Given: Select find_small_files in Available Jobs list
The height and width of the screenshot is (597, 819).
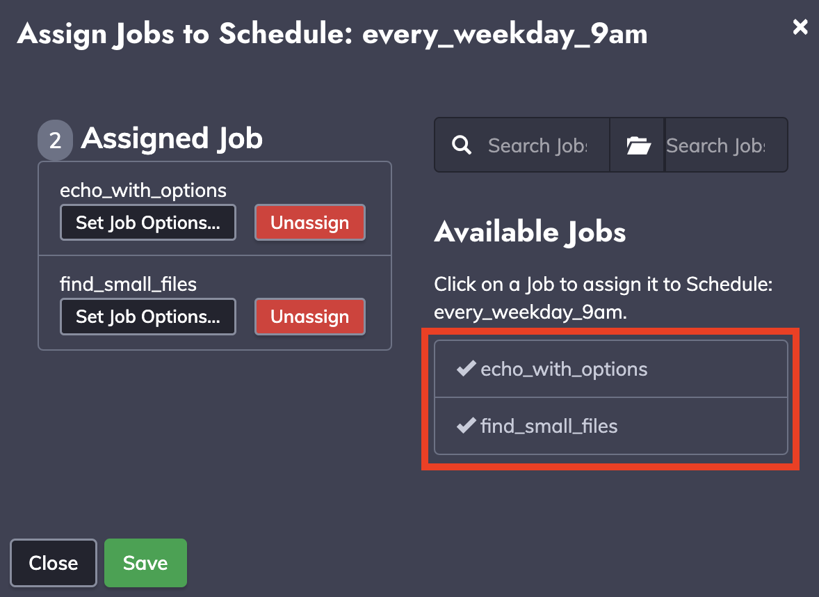Looking at the screenshot, I should 610,426.
